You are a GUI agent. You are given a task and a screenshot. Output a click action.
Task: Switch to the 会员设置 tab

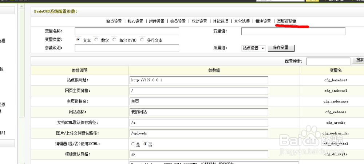coord(178,21)
